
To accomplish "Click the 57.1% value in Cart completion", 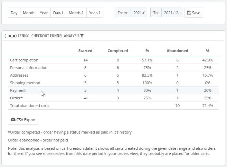I will (x=147, y=60).
